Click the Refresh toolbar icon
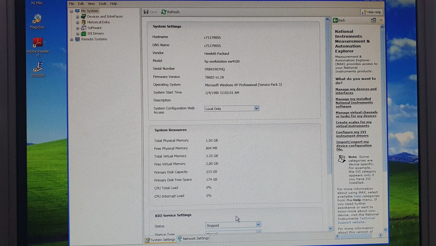Screen dimensions: 436x246 164,12
